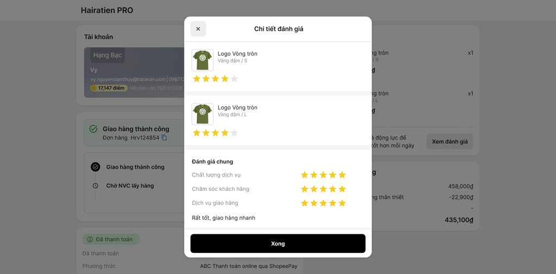The width and height of the screenshot is (556, 274).
Task: Select the fifth empty star for Vàng đậm / S
Action: [x=234, y=79]
